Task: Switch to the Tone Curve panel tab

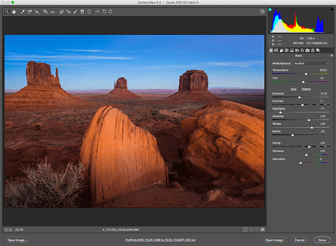Action: coord(276,50)
